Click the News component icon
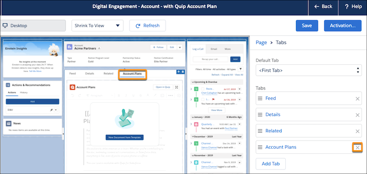The width and height of the screenshot is (367, 174). pyautogui.click(x=8, y=123)
